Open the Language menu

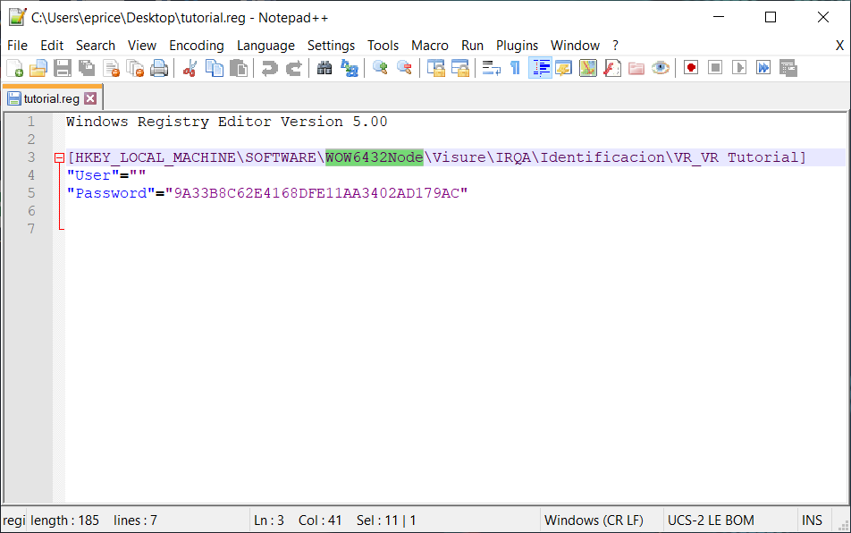266,46
